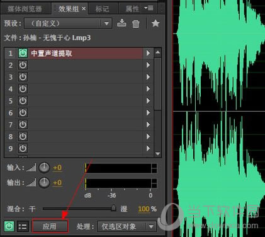This screenshot has height=237, width=265.
Task: Toggle power for effect slot 6
Action: [23, 113]
